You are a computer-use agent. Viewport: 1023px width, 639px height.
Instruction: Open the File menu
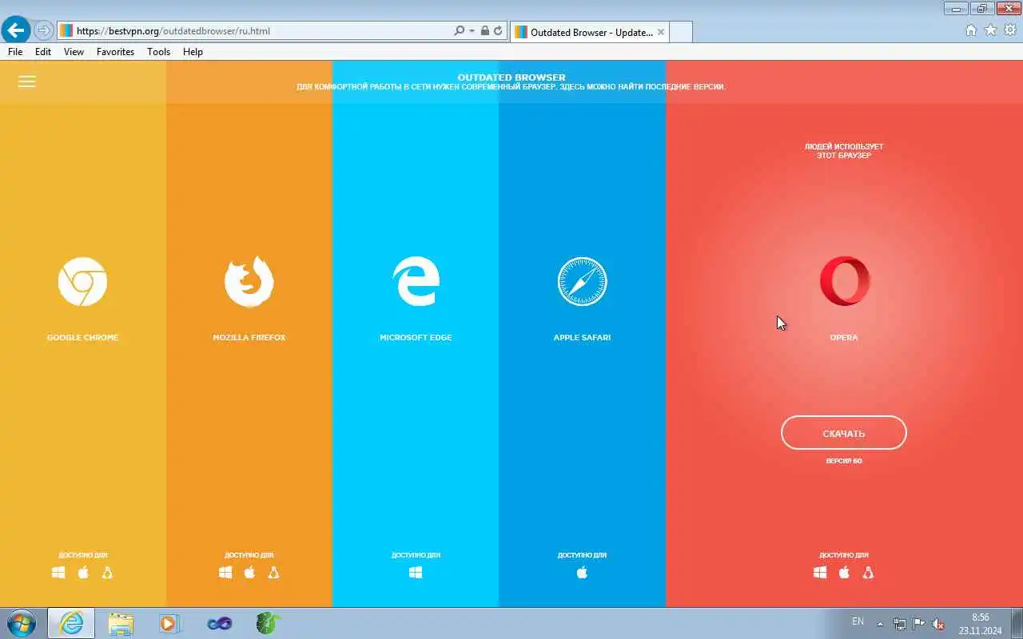(15, 51)
